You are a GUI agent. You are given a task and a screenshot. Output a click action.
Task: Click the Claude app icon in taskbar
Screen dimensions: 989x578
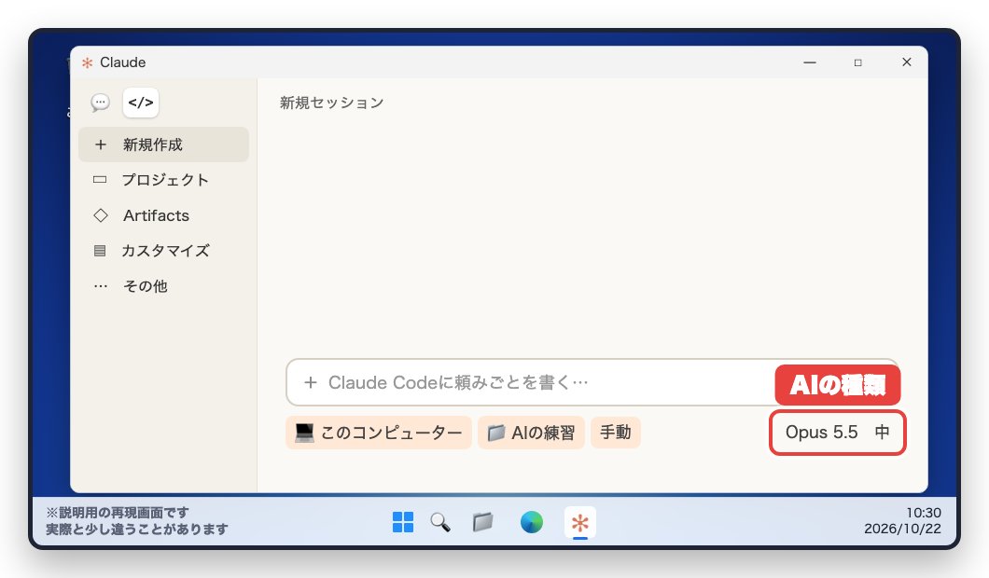tap(579, 523)
